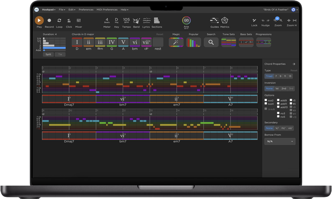The height and width of the screenshot is (199, 332).
Task: Tick the no3 checkbox
Action: pyautogui.click(x=278, y=113)
